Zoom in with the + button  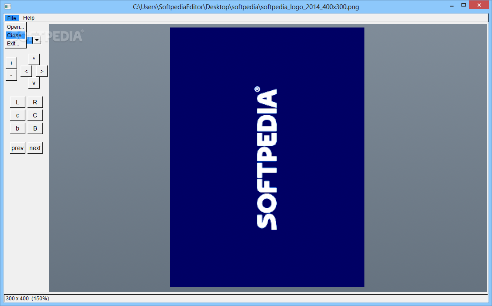pos(11,63)
